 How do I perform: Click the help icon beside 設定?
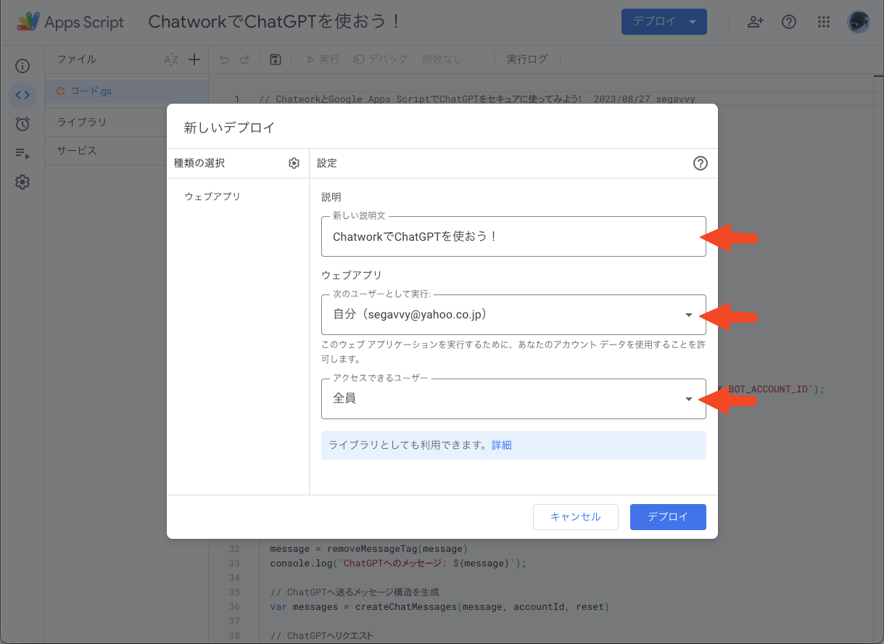(700, 163)
